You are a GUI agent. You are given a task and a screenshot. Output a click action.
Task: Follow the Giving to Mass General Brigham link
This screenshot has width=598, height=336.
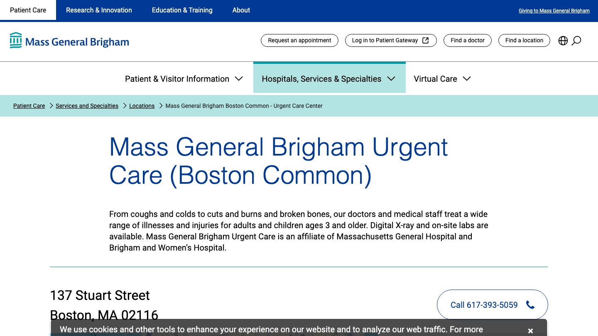(554, 10)
